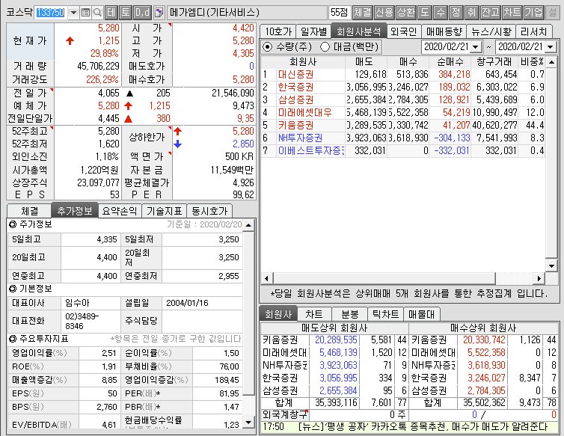Switch to the 10호가 tab
This screenshot has width=564, height=436.
tap(278, 31)
